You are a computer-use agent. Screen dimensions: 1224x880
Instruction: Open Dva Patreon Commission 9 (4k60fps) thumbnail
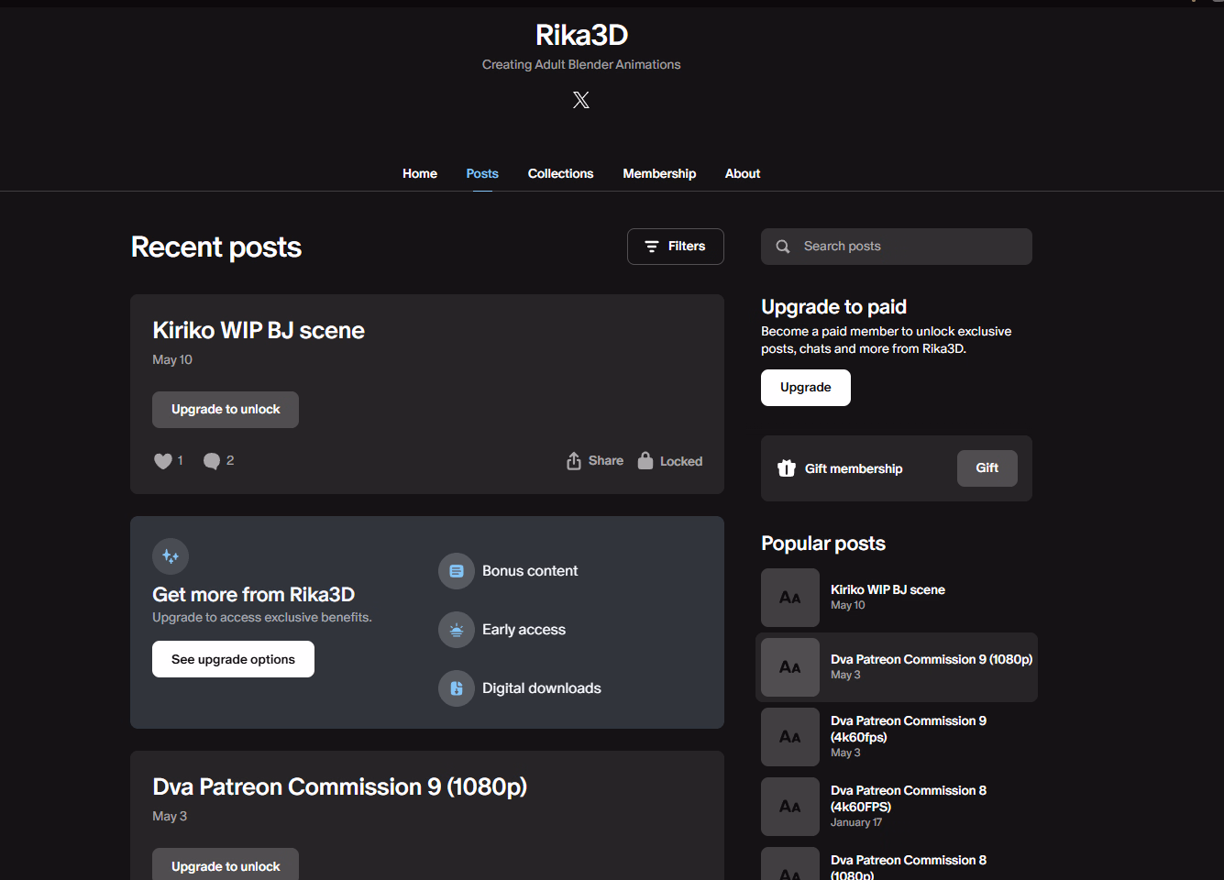790,737
